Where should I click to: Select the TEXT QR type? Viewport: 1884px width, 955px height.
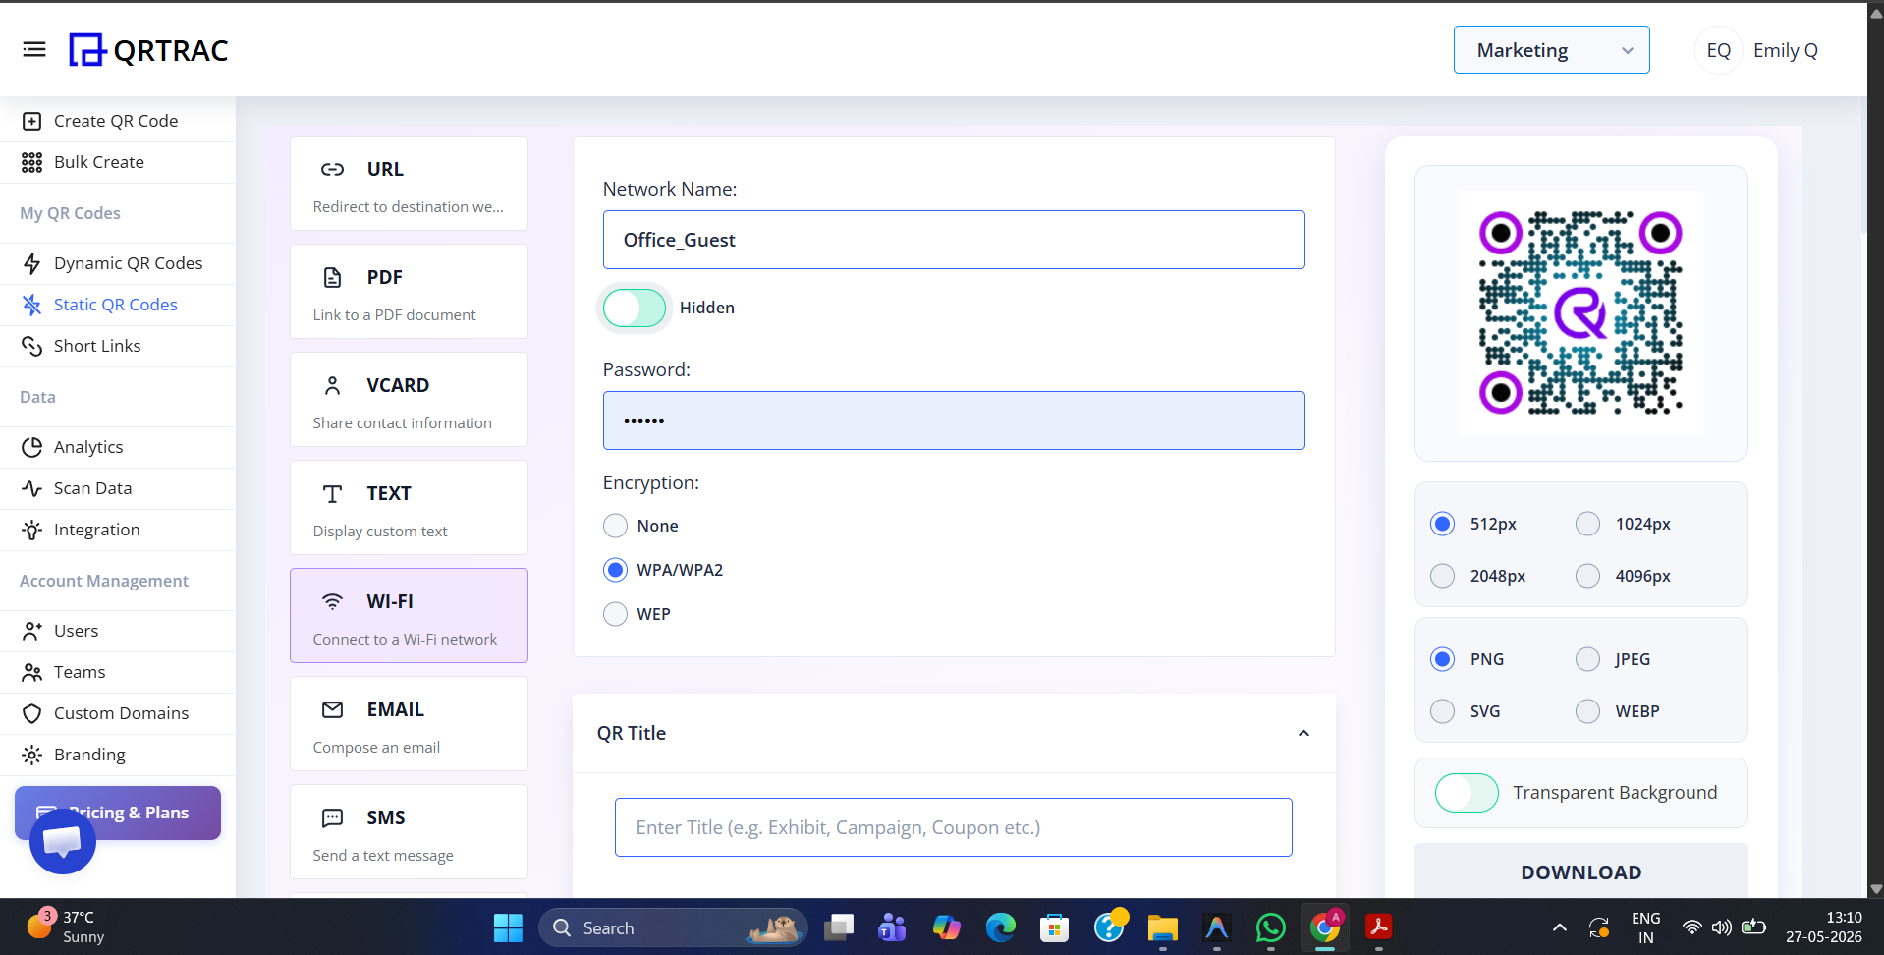(x=409, y=508)
